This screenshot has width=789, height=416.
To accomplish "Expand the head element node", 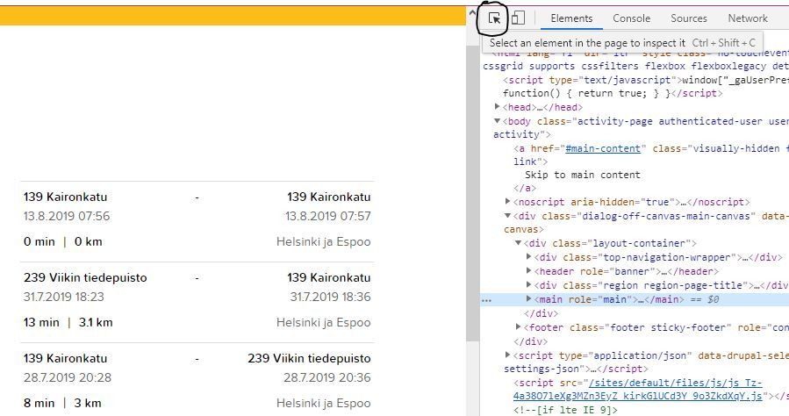I will tap(497, 107).
